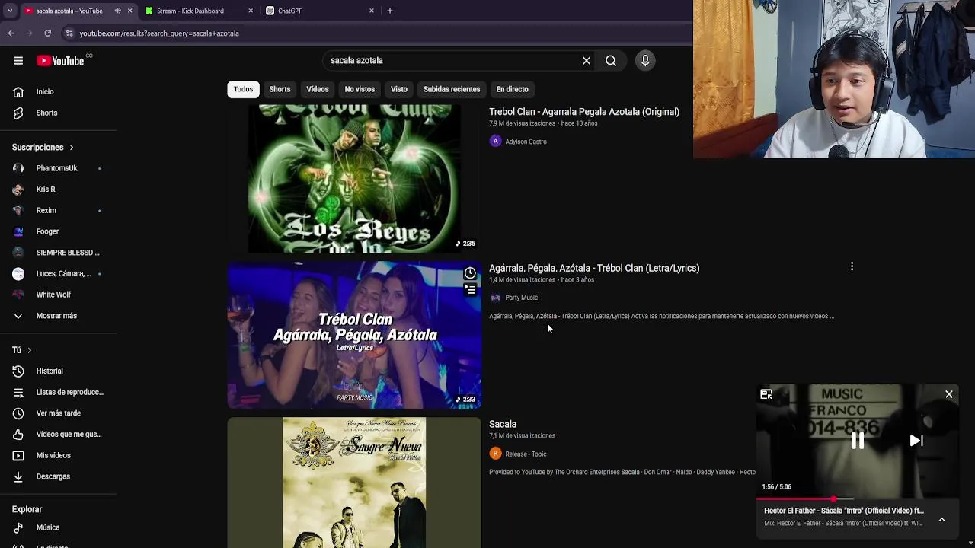Select the En directo filter chip
975x548 pixels.
click(x=512, y=89)
